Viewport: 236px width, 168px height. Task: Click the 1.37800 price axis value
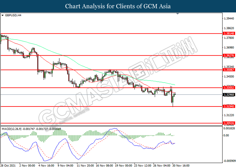(x=229, y=38)
